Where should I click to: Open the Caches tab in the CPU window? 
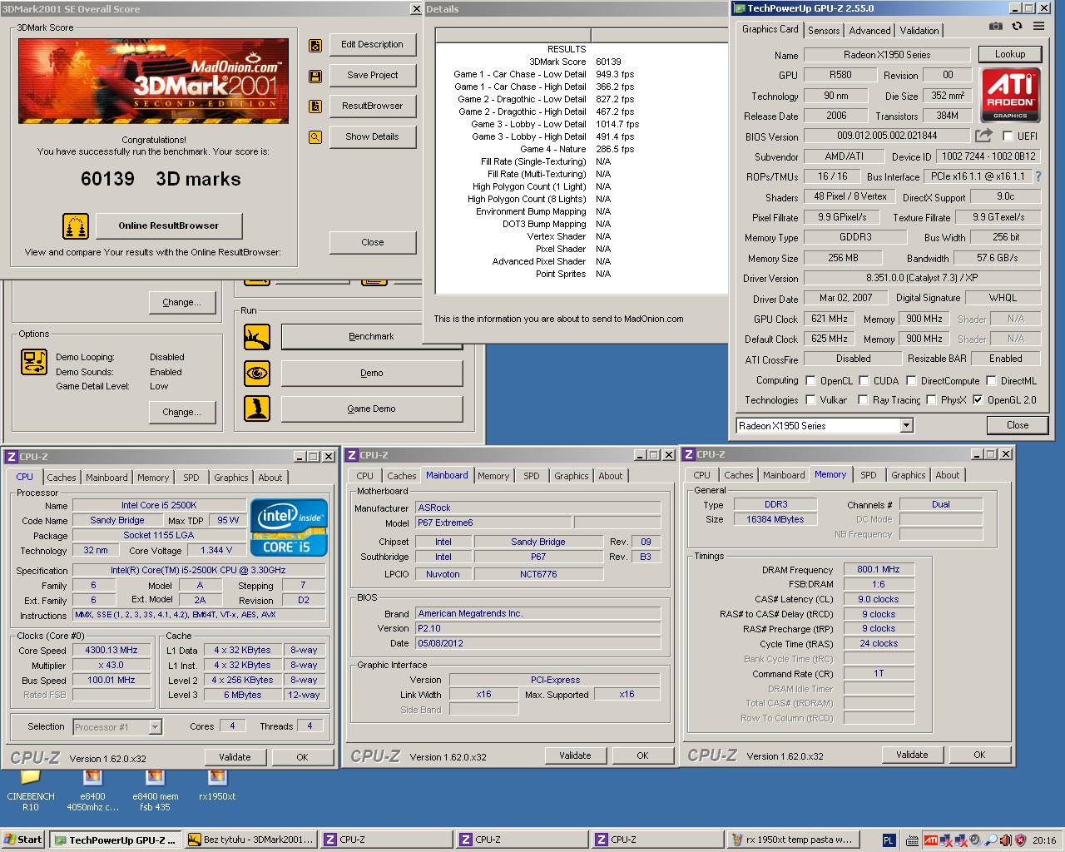tap(62, 478)
